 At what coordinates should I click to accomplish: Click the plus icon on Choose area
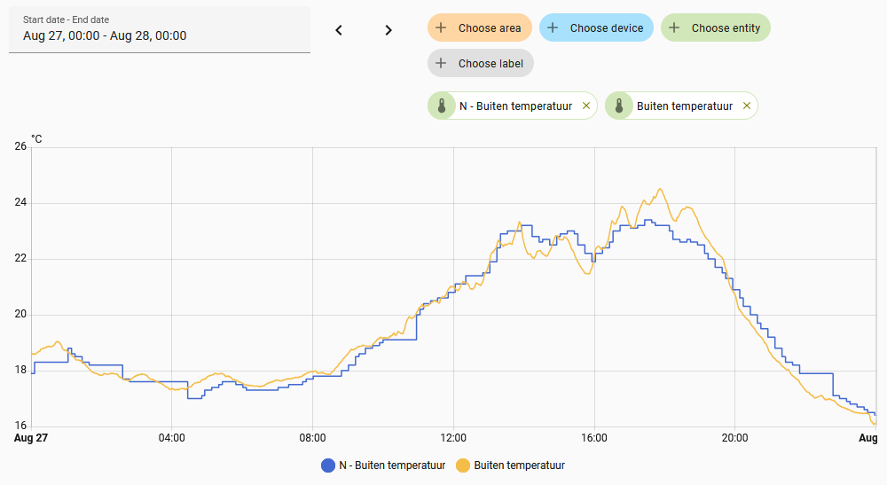click(x=441, y=28)
